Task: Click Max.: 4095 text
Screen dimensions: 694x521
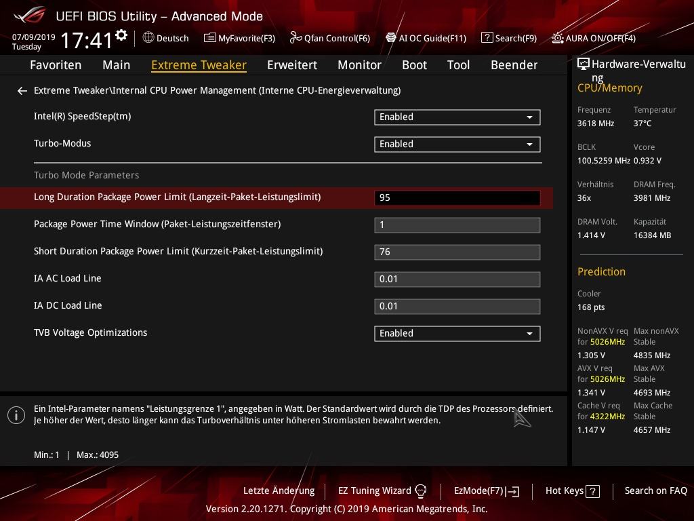Action: coord(98,455)
